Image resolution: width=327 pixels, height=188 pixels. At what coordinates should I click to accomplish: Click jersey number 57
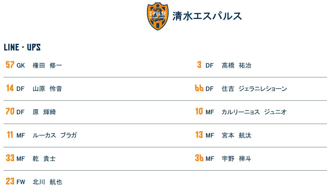pyautogui.click(x=10, y=65)
